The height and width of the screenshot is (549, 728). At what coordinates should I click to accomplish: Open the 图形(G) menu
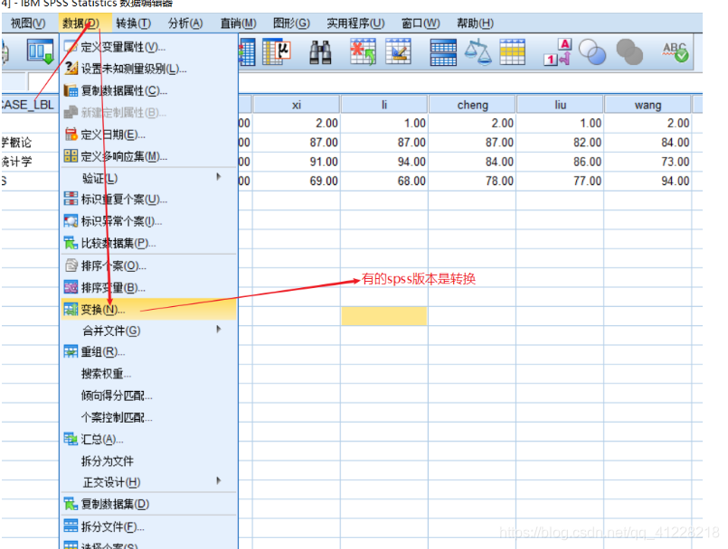(x=291, y=23)
